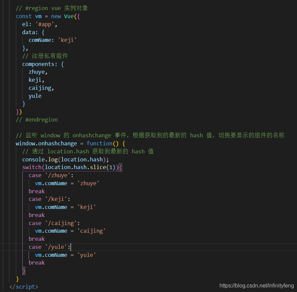This screenshot has width=297, height=292.
Task: Click the '// 通过 location.hash 获取到最新的 hash 值' comment
Action: tap(88, 152)
